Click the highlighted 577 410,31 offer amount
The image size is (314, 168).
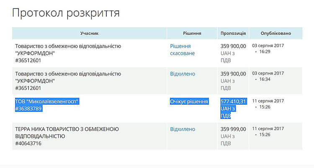(233, 101)
